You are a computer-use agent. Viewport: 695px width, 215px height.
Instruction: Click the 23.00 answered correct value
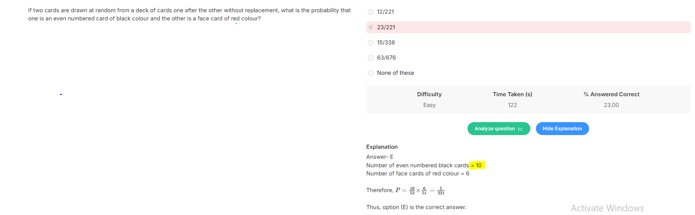click(611, 105)
